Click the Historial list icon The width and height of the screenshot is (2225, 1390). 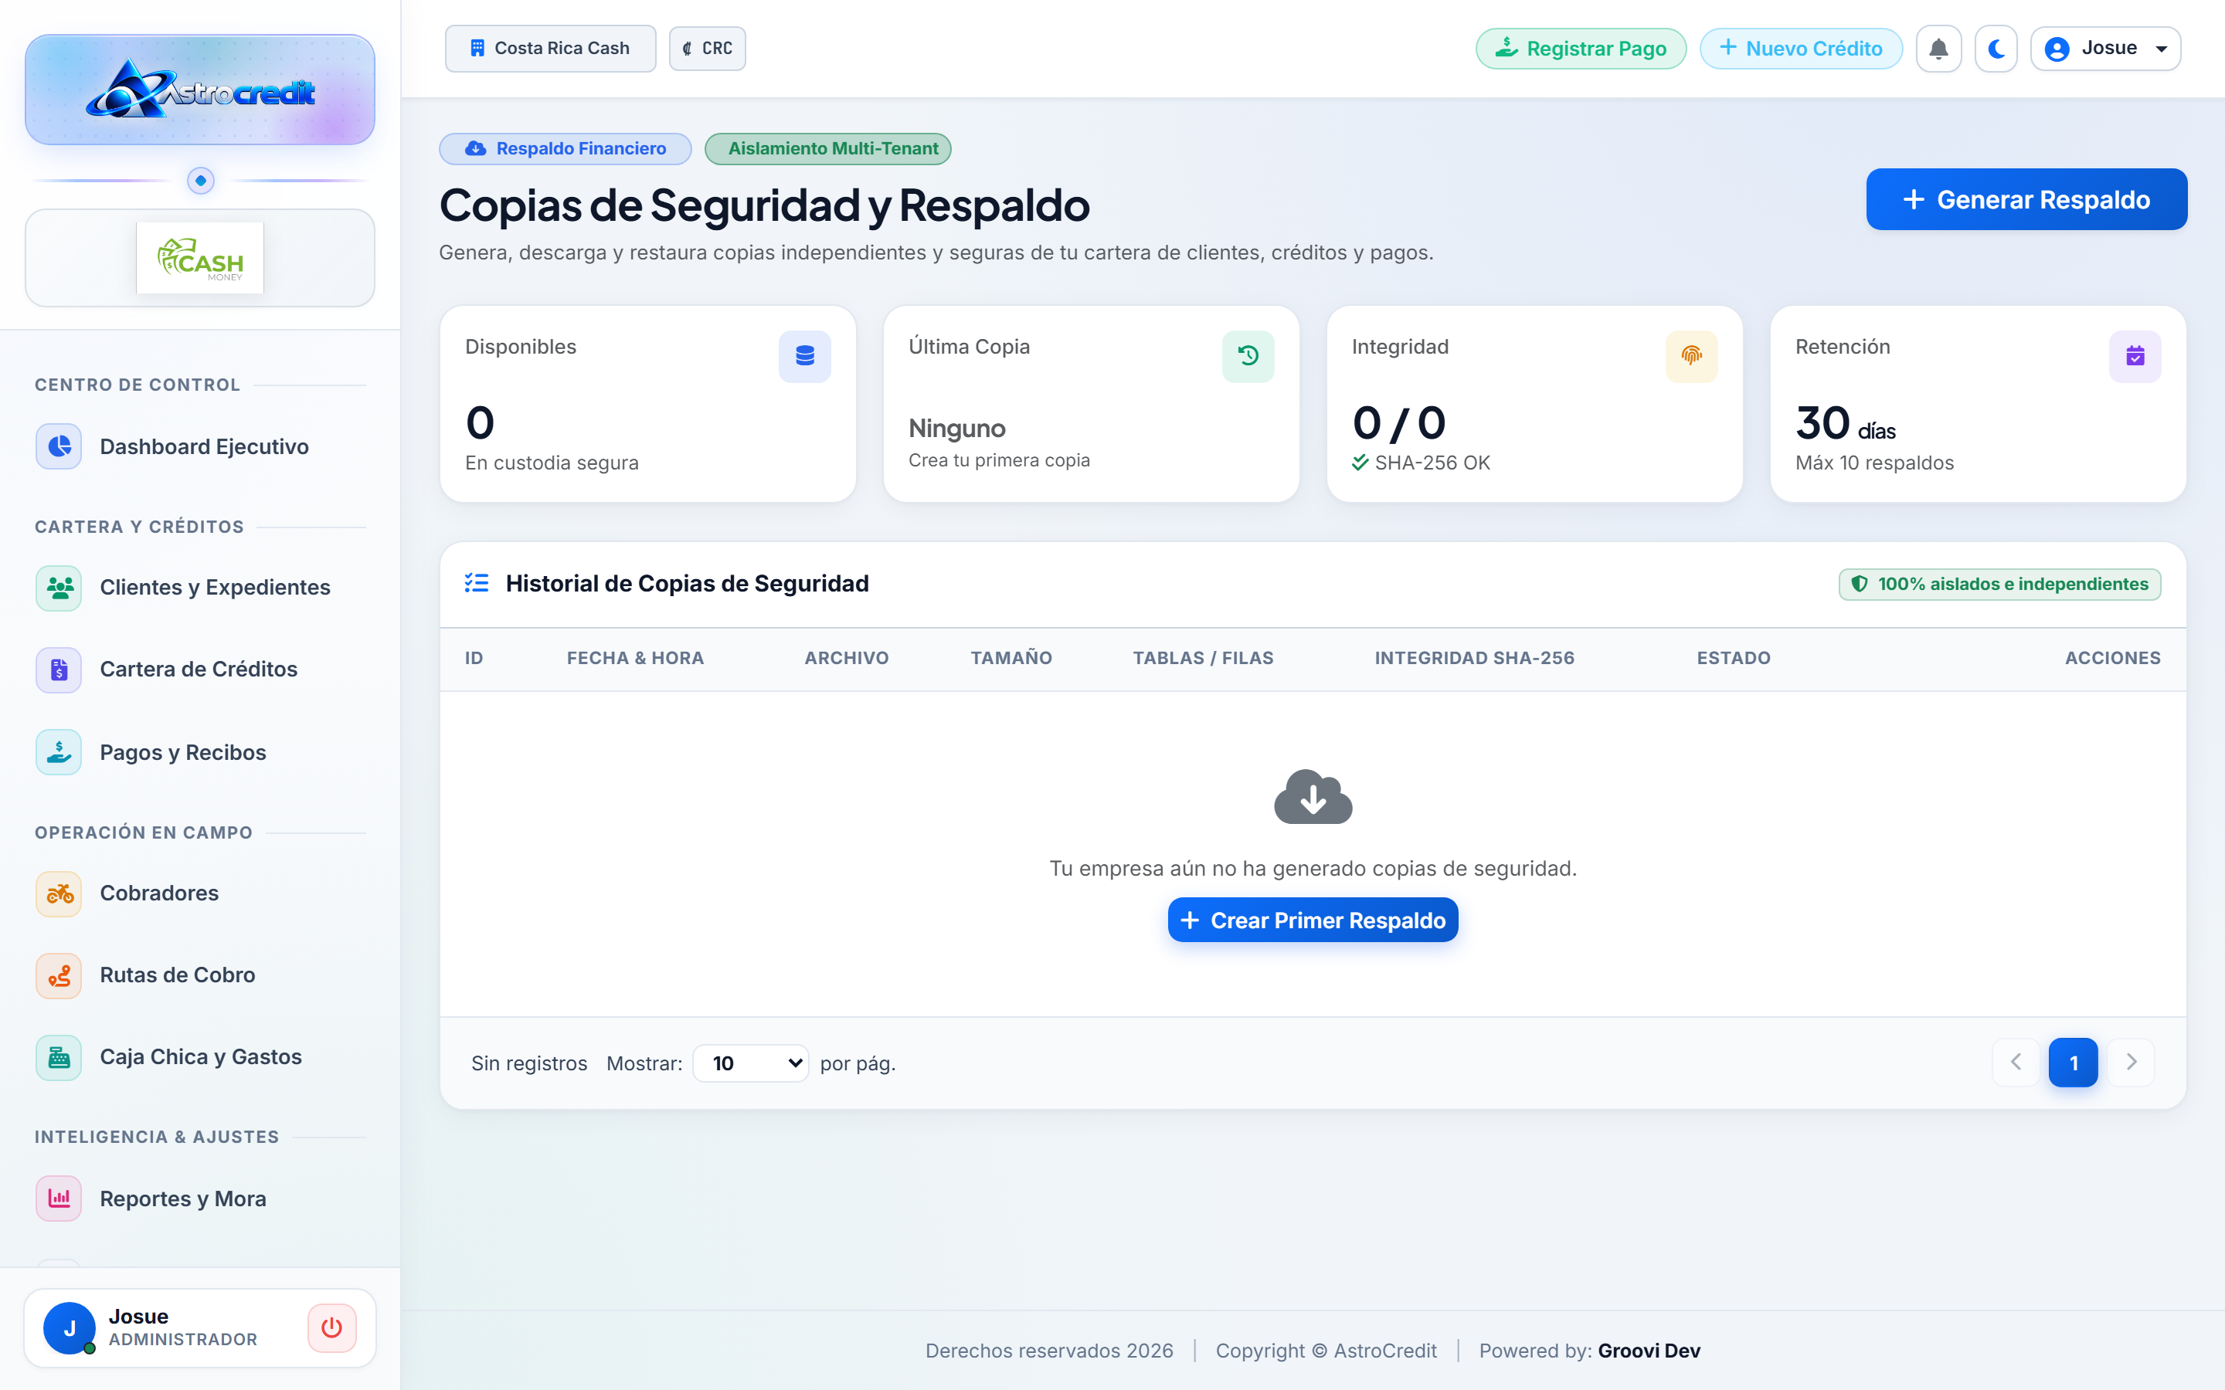tap(476, 583)
